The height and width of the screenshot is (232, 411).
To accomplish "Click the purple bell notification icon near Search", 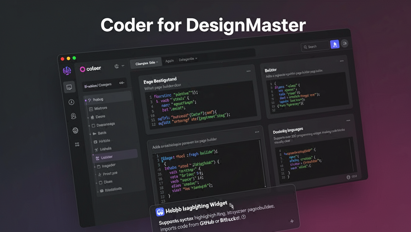I will [x=335, y=44].
